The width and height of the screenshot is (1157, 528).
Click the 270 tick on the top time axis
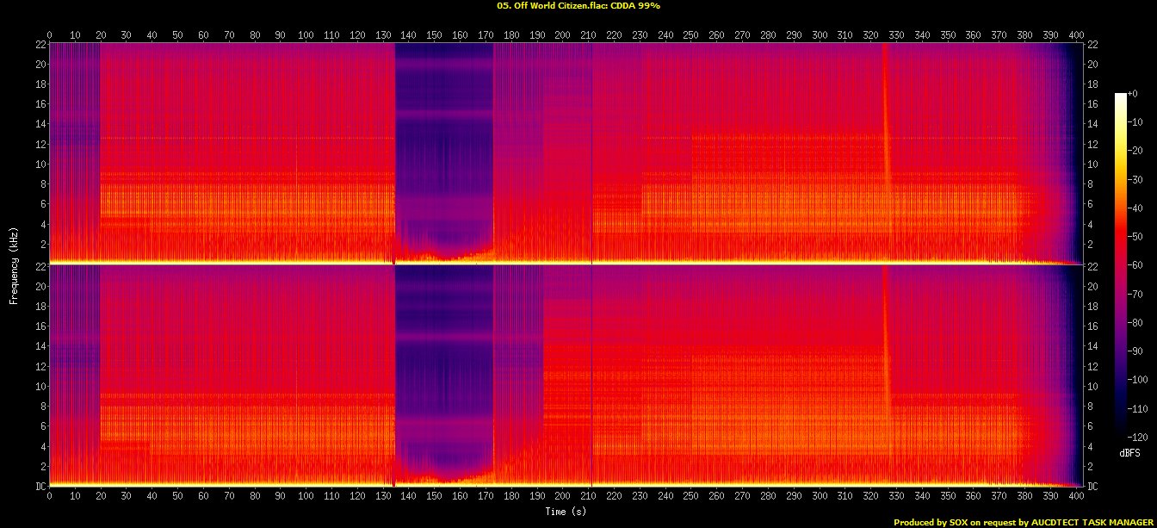742,35
